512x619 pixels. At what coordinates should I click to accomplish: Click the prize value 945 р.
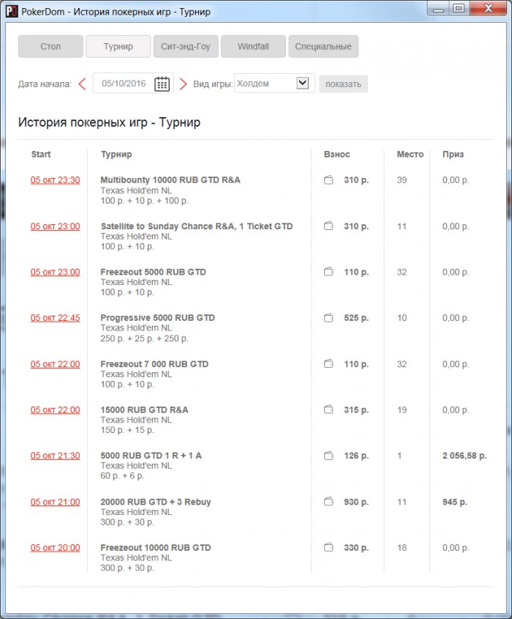point(455,502)
